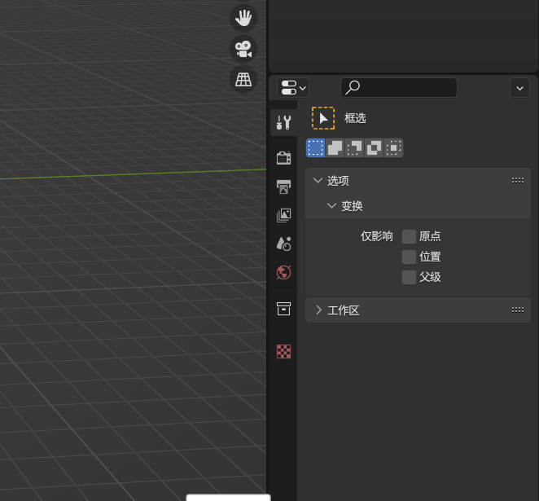The image size is (539, 501).
Task: Expand the 工作区 panel
Action: 318,310
